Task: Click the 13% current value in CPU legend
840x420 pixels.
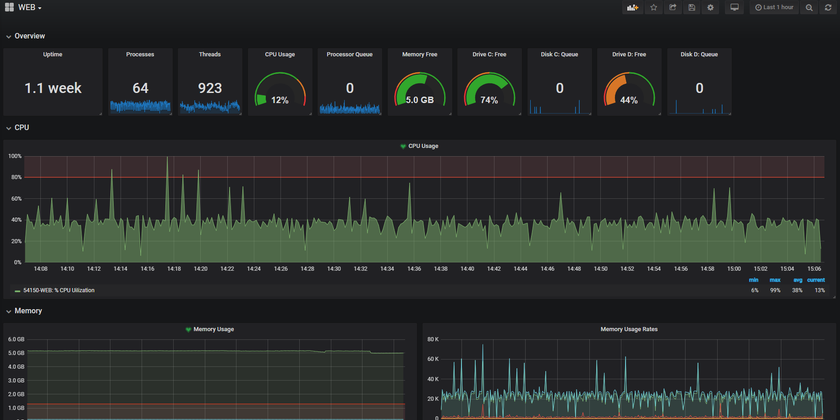Action: (x=820, y=290)
